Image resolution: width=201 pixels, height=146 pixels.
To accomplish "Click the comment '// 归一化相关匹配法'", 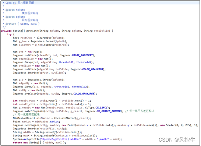I will pos(26,114).
